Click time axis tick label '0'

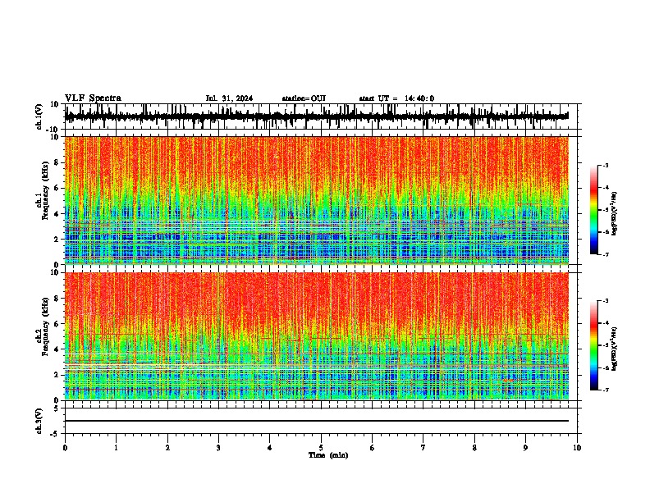tap(65, 448)
